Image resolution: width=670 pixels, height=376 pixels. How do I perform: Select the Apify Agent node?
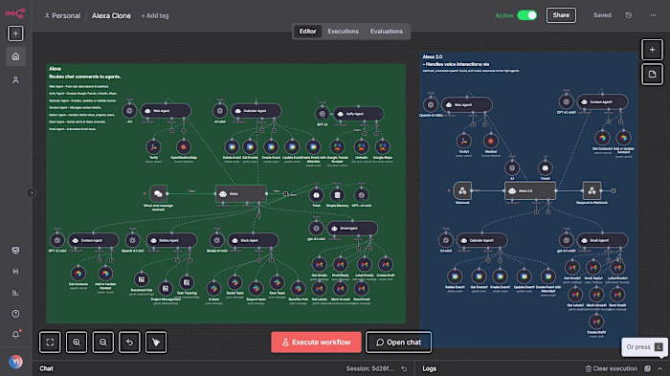point(359,114)
